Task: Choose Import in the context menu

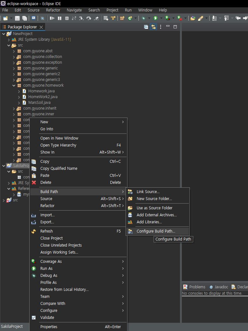Action: pyautogui.click(x=79, y=215)
